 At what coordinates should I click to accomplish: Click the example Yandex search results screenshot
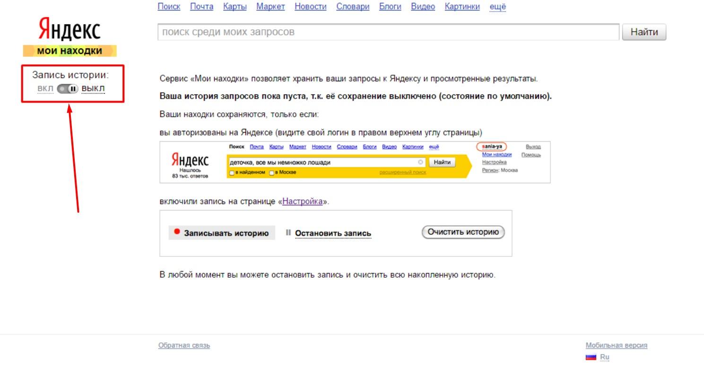click(x=355, y=162)
